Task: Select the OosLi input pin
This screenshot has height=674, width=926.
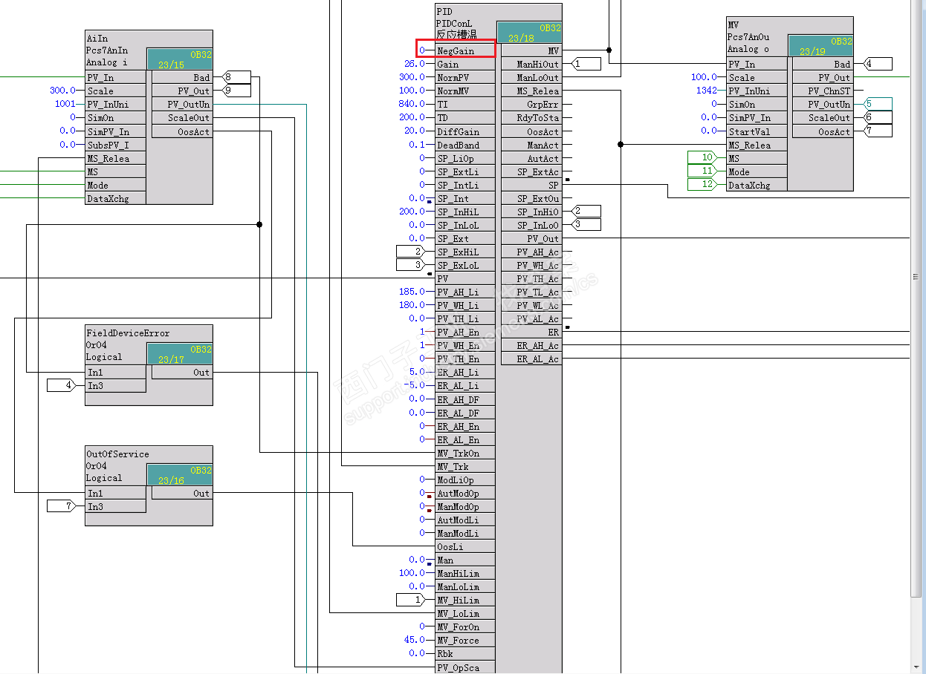Action: (464, 546)
